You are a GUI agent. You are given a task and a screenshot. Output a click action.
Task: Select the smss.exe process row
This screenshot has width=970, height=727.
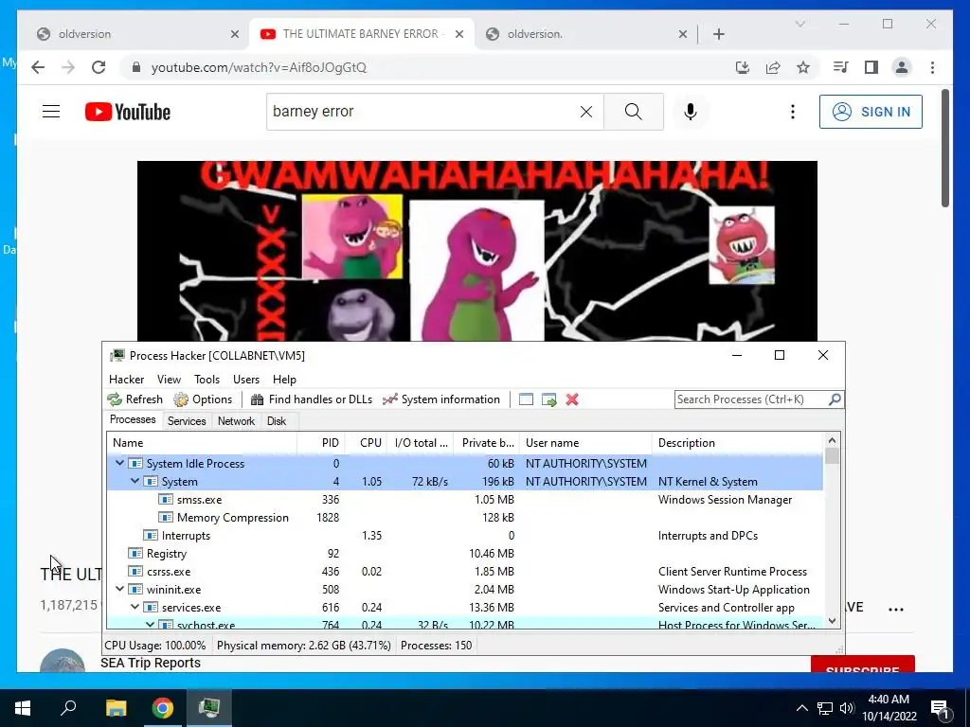click(x=464, y=500)
